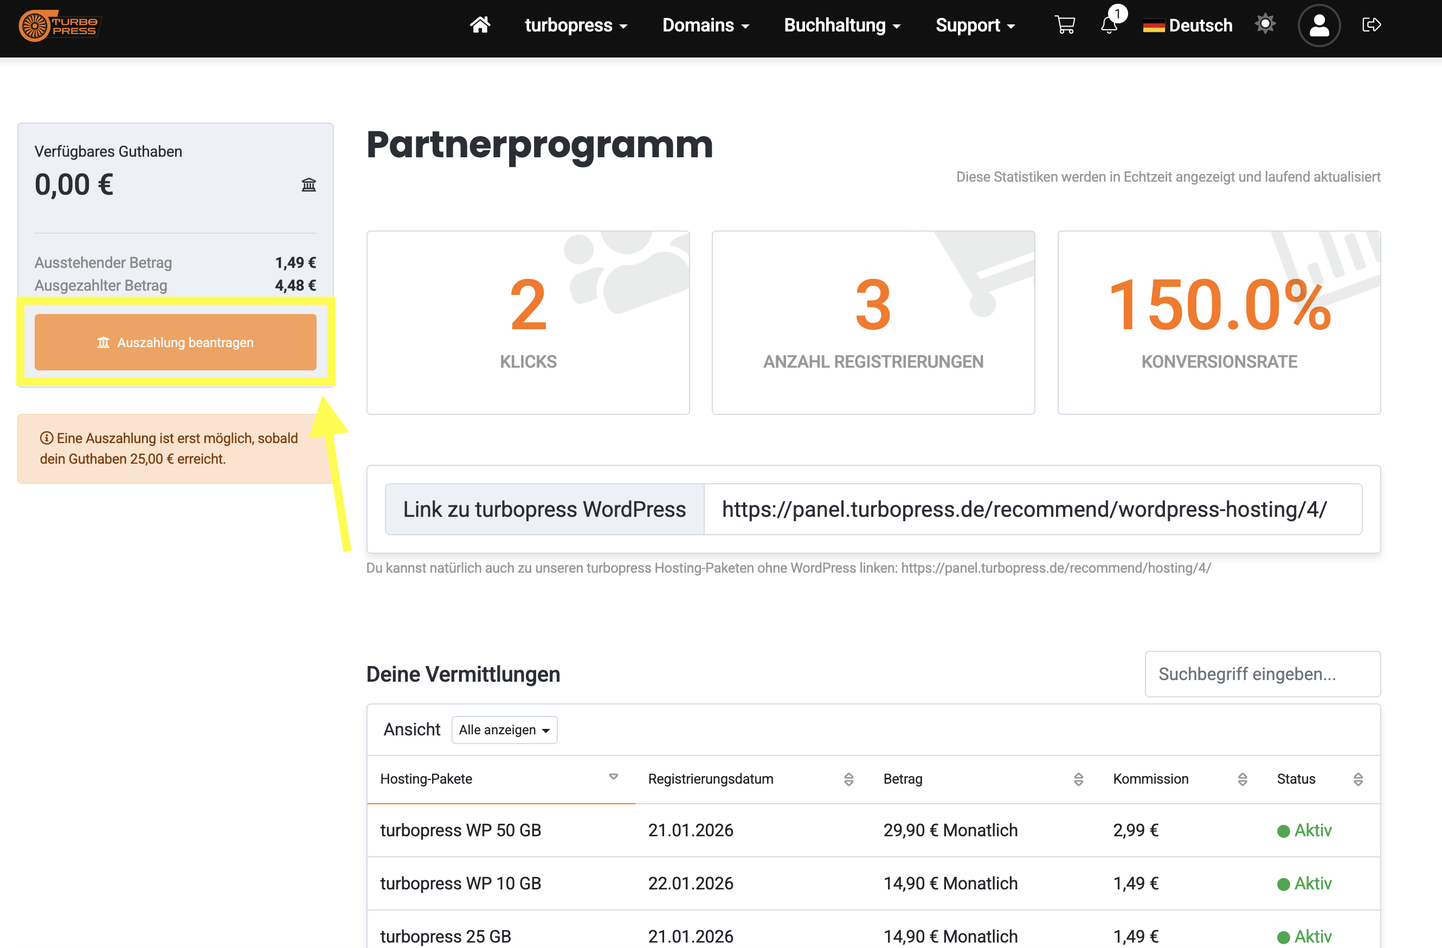Toggle the light/dark theme sun icon

[x=1265, y=25]
